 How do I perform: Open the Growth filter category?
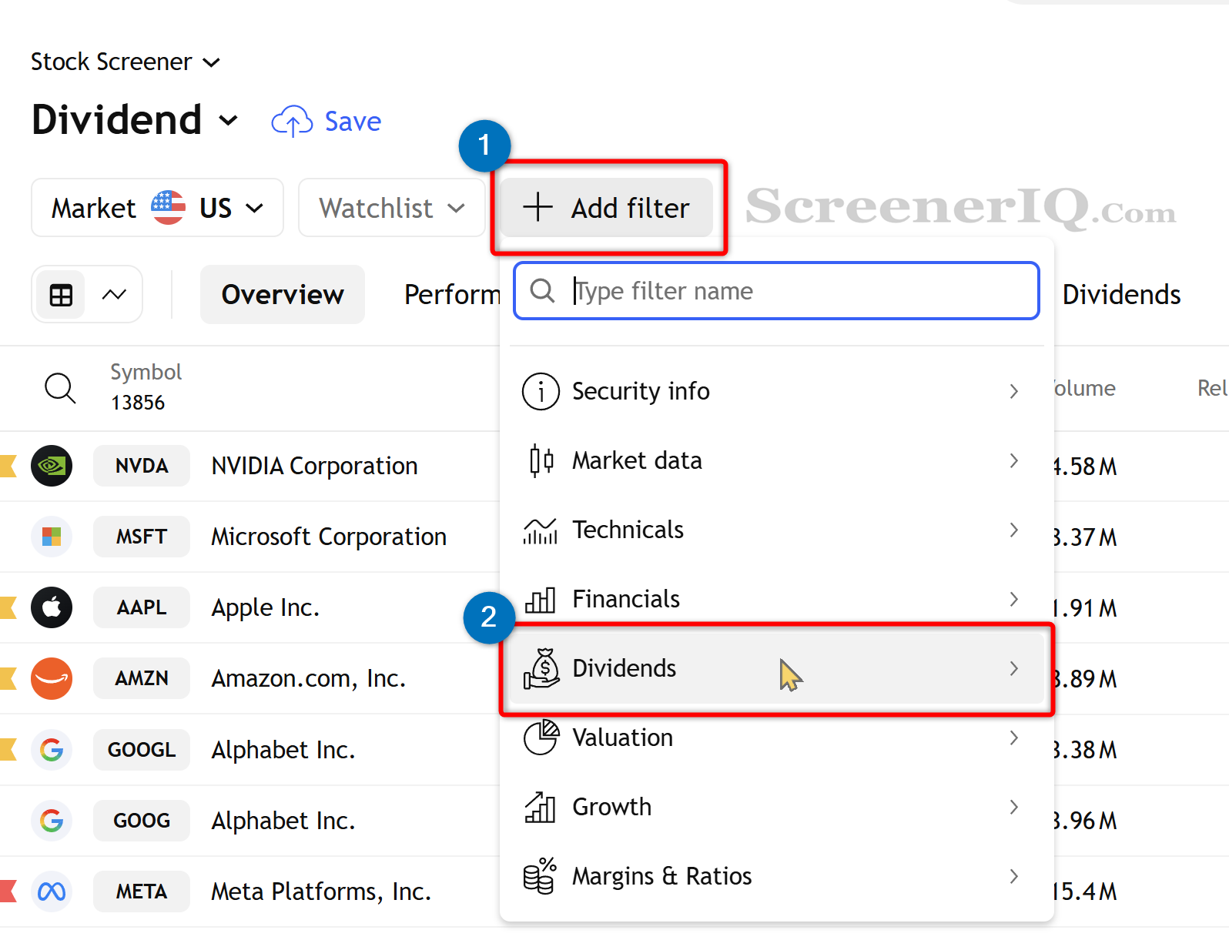click(775, 807)
